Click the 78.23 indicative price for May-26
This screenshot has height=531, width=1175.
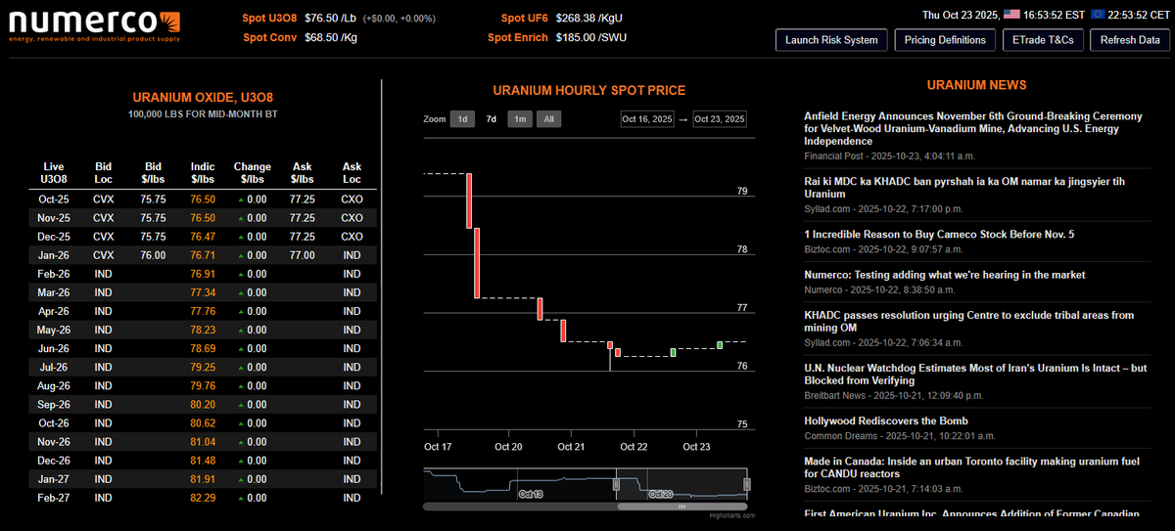pyautogui.click(x=203, y=330)
